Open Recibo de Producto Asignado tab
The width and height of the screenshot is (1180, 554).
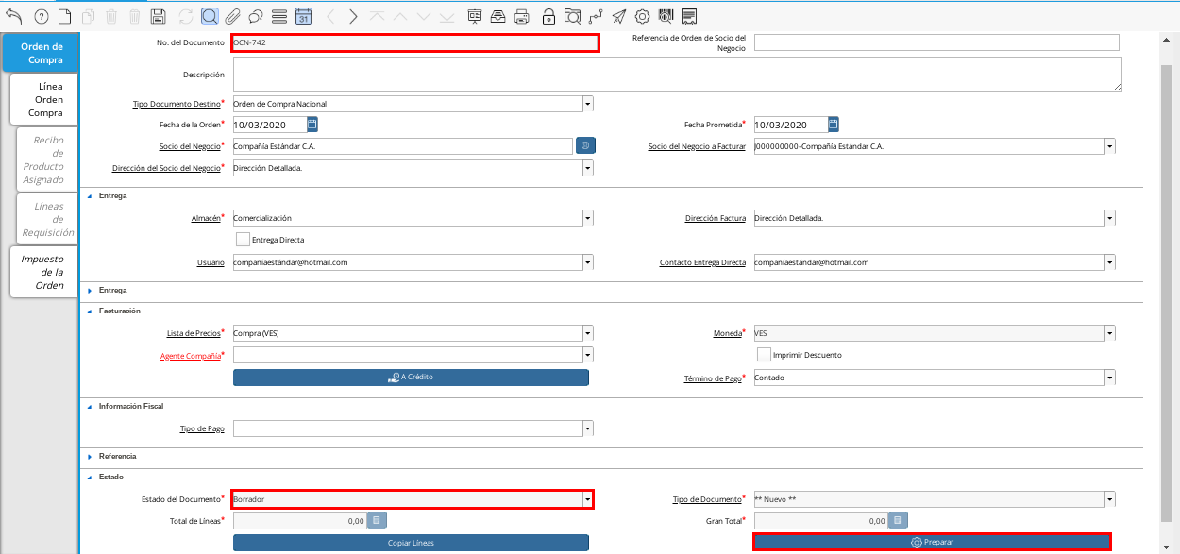pyautogui.click(x=44, y=159)
